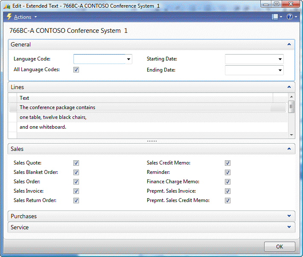This screenshot has width=303, height=257.
Task: Close the Extended Text window
Action: [x=291, y=4]
